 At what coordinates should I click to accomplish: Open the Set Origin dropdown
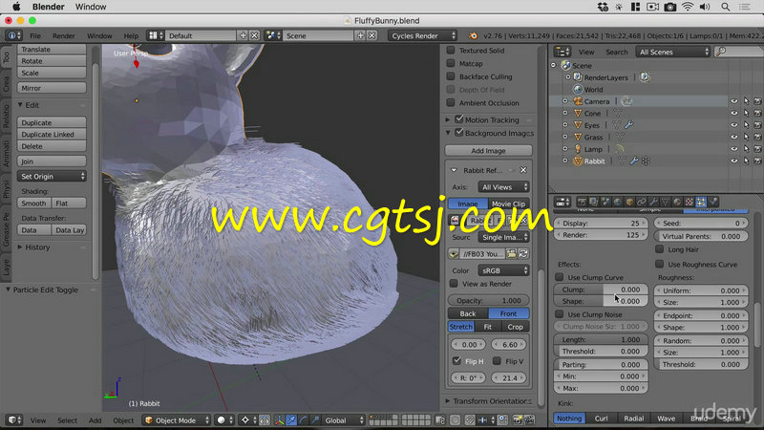(52, 177)
